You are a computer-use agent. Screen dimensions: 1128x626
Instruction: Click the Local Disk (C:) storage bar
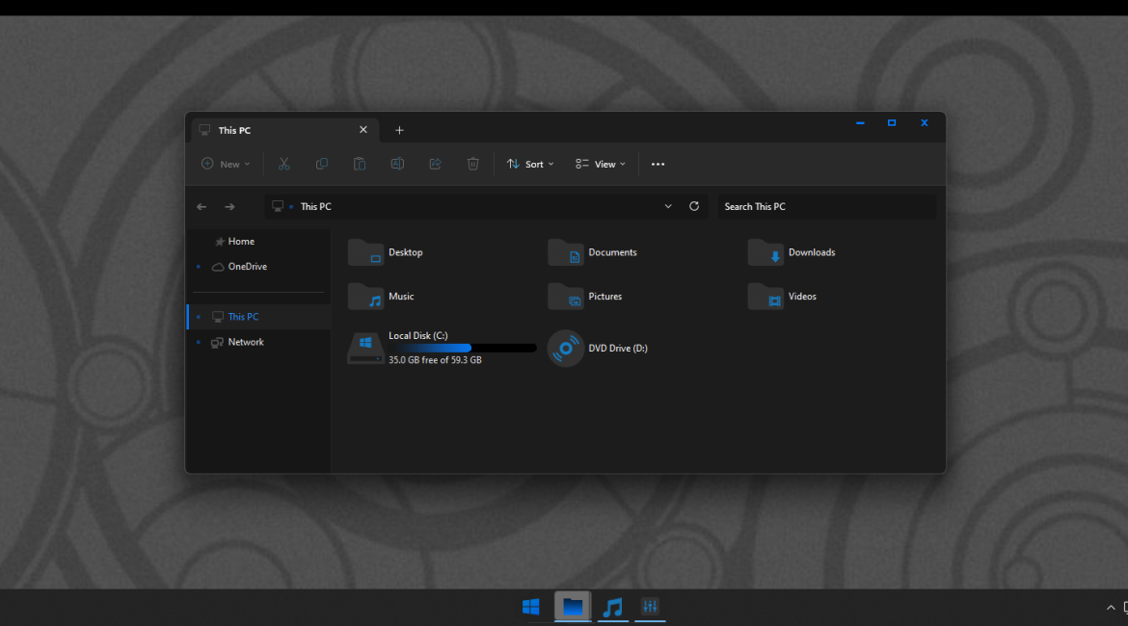463,348
